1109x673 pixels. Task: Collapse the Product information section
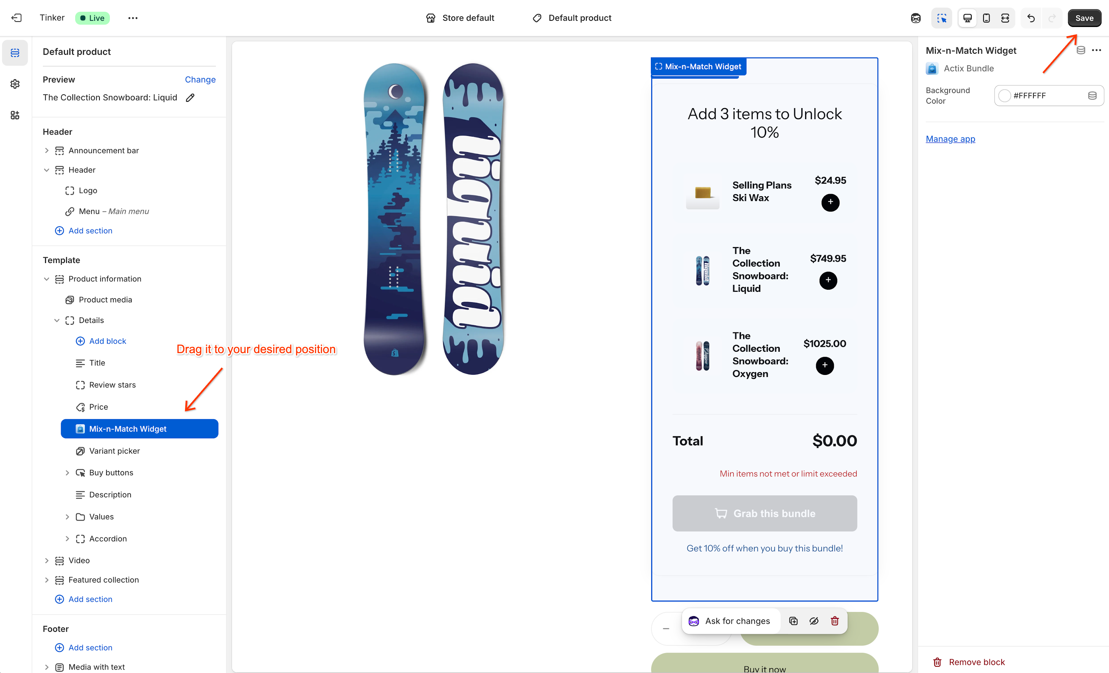pos(46,279)
